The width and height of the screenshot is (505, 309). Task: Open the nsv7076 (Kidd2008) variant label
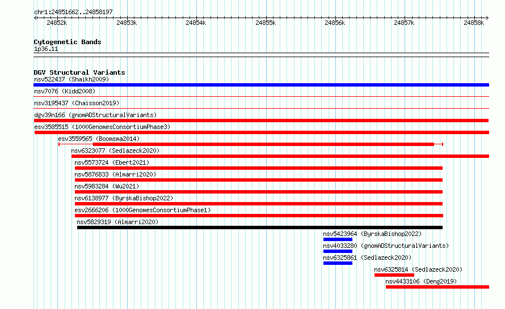click(65, 91)
